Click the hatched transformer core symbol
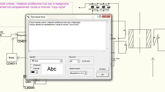The width and height of the screenshot is (165, 92). coord(140,39)
